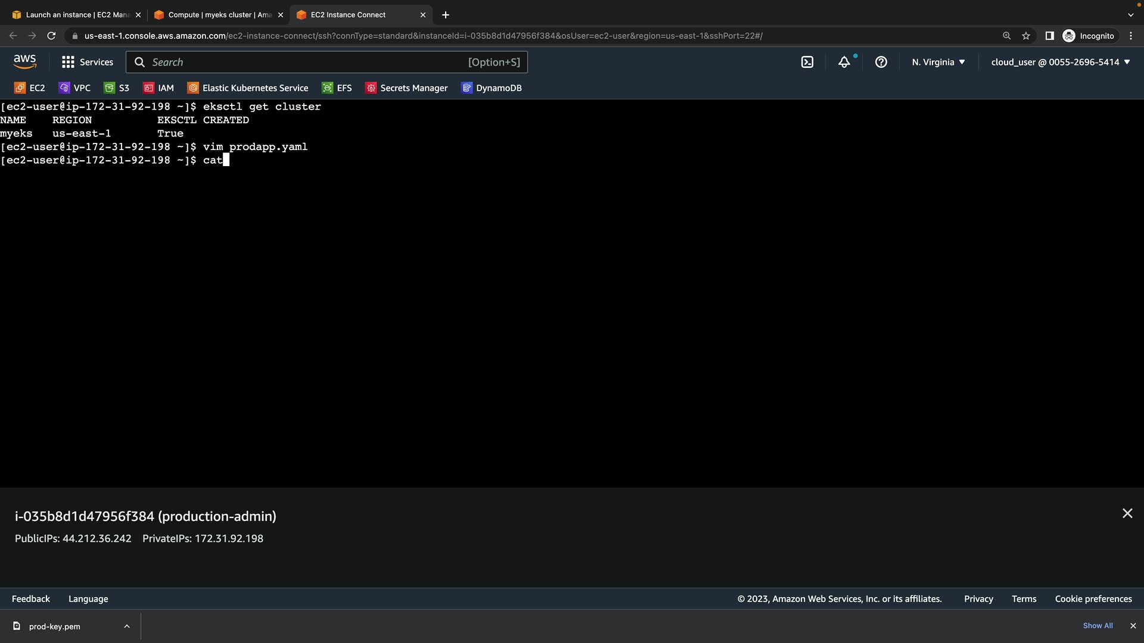Image resolution: width=1144 pixels, height=643 pixels.
Task: Close the production-admin instance info panel
Action: pos(1127,513)
